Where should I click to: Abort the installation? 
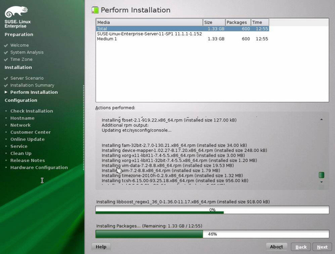point(277,247)
